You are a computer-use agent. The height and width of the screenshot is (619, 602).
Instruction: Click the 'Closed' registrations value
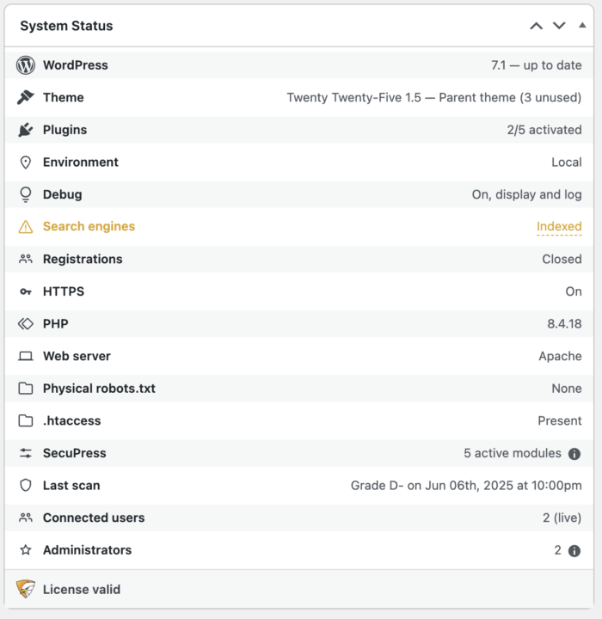pos(562,259)
